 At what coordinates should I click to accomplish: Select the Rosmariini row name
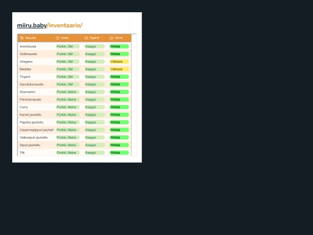pos(28,92)
